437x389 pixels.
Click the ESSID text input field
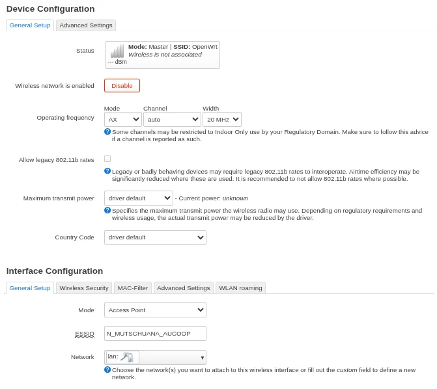[155, 334]
